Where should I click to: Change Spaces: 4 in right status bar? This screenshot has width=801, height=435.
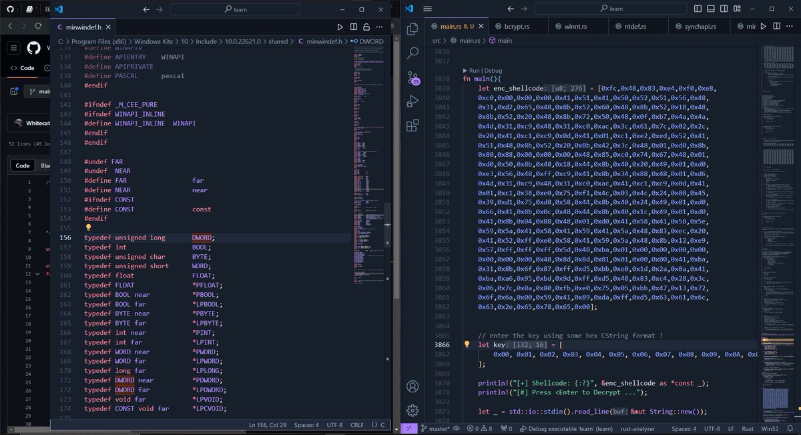tap(685, 429)
